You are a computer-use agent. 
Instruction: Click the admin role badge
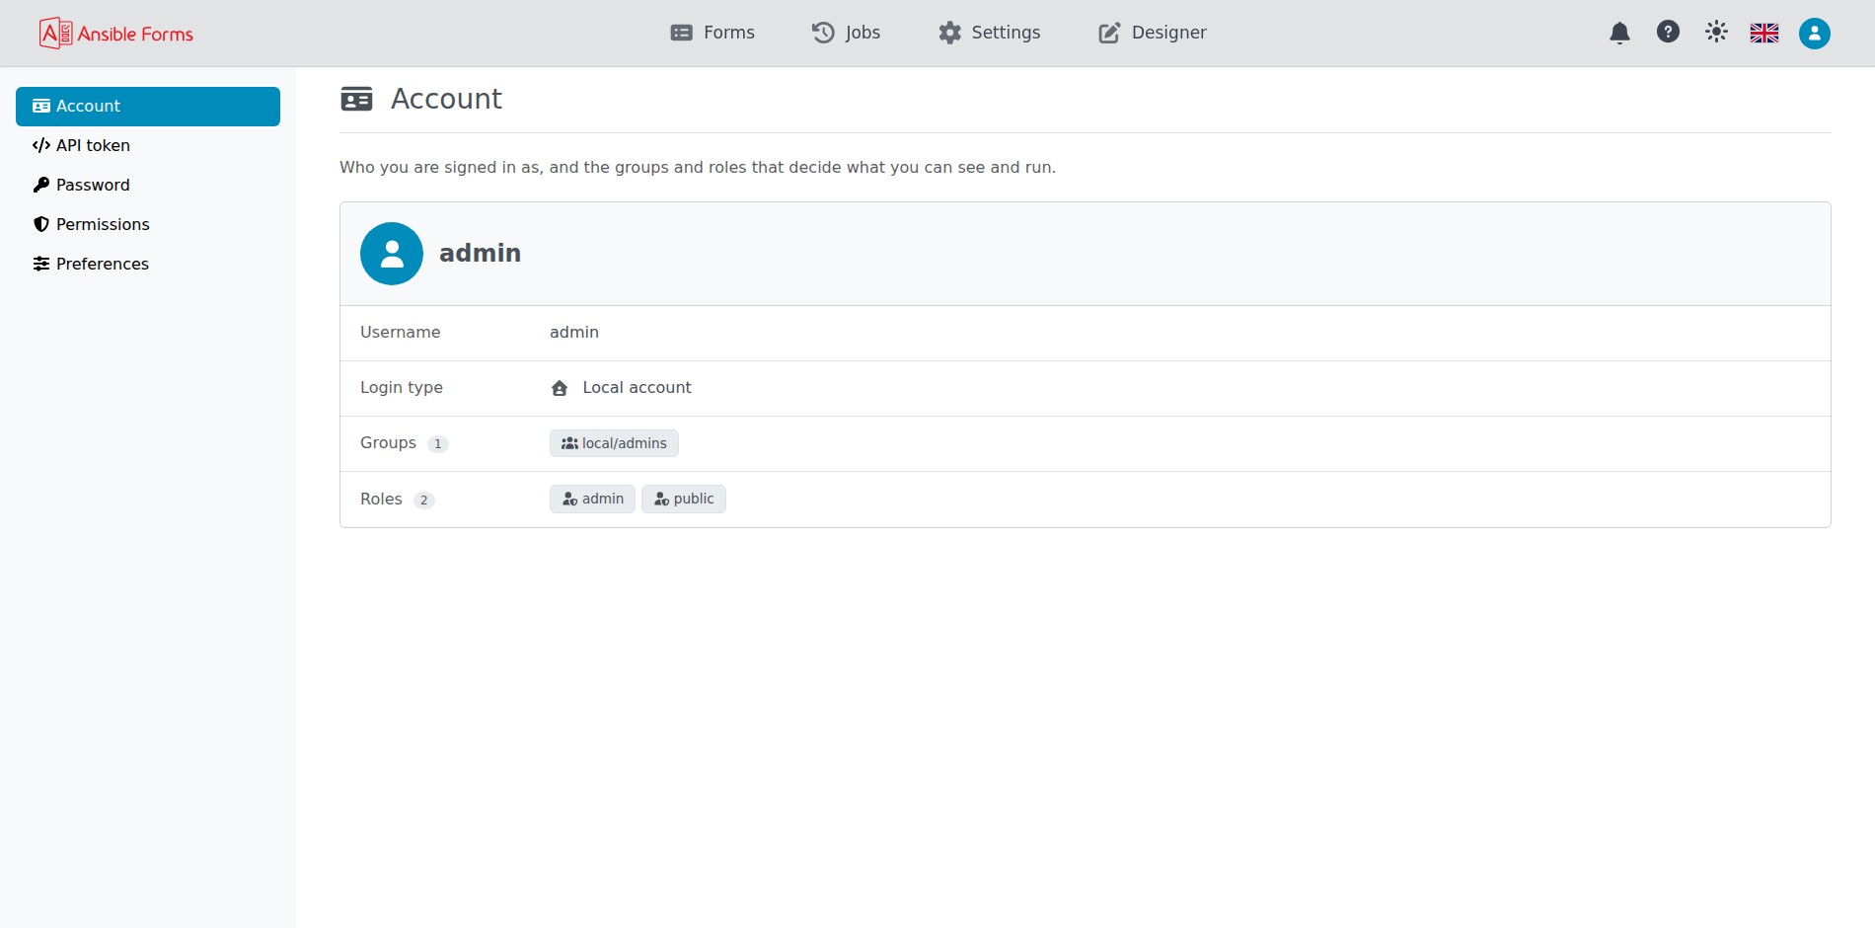pos(592,499)
